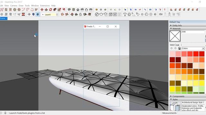Open the Tools menu

coord(27,6)
